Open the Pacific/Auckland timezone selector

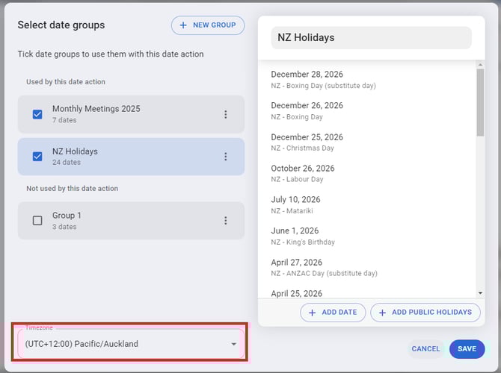point(120,344)
